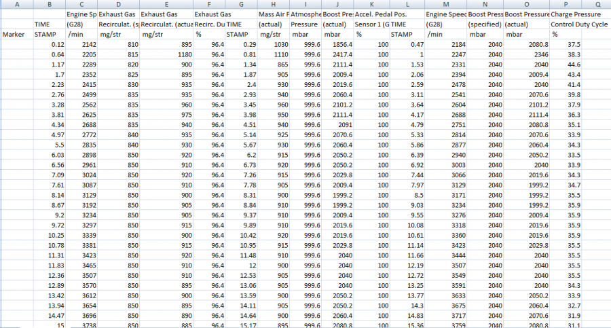
Task: Click cell with mass air value 1030
Action: 274,44
